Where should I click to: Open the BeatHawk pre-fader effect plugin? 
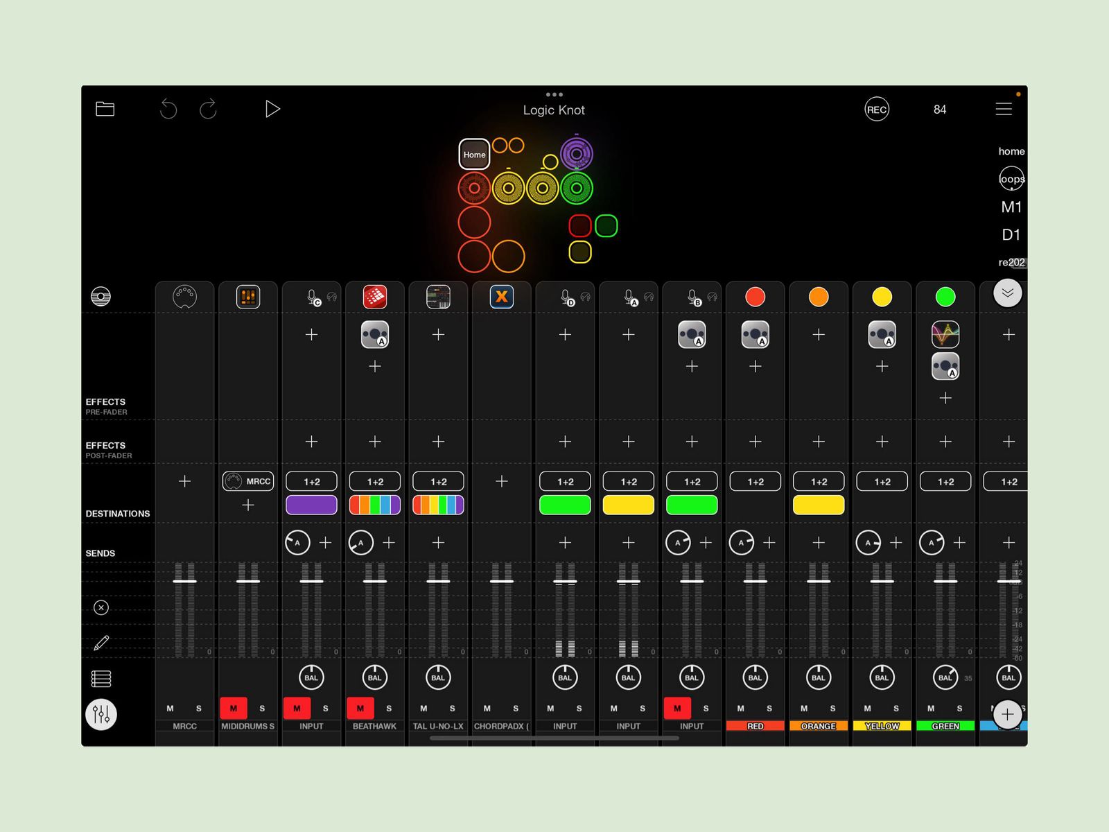375,334
